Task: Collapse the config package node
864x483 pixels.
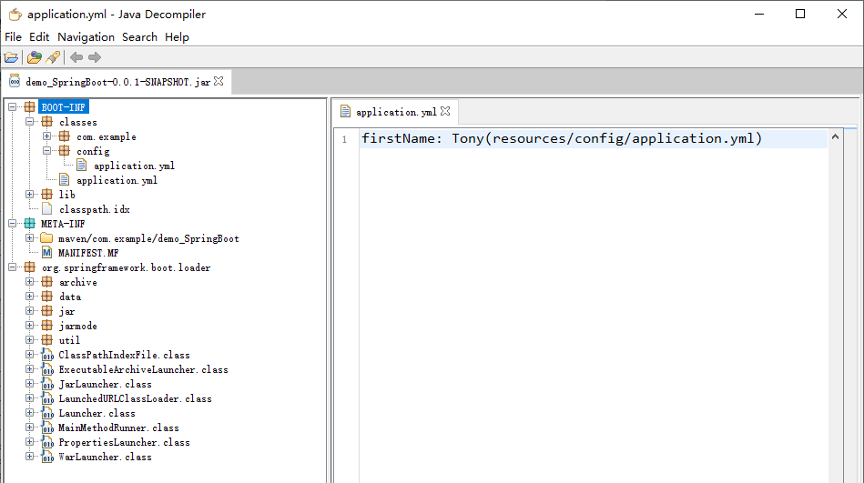Action: coord(46,150)
